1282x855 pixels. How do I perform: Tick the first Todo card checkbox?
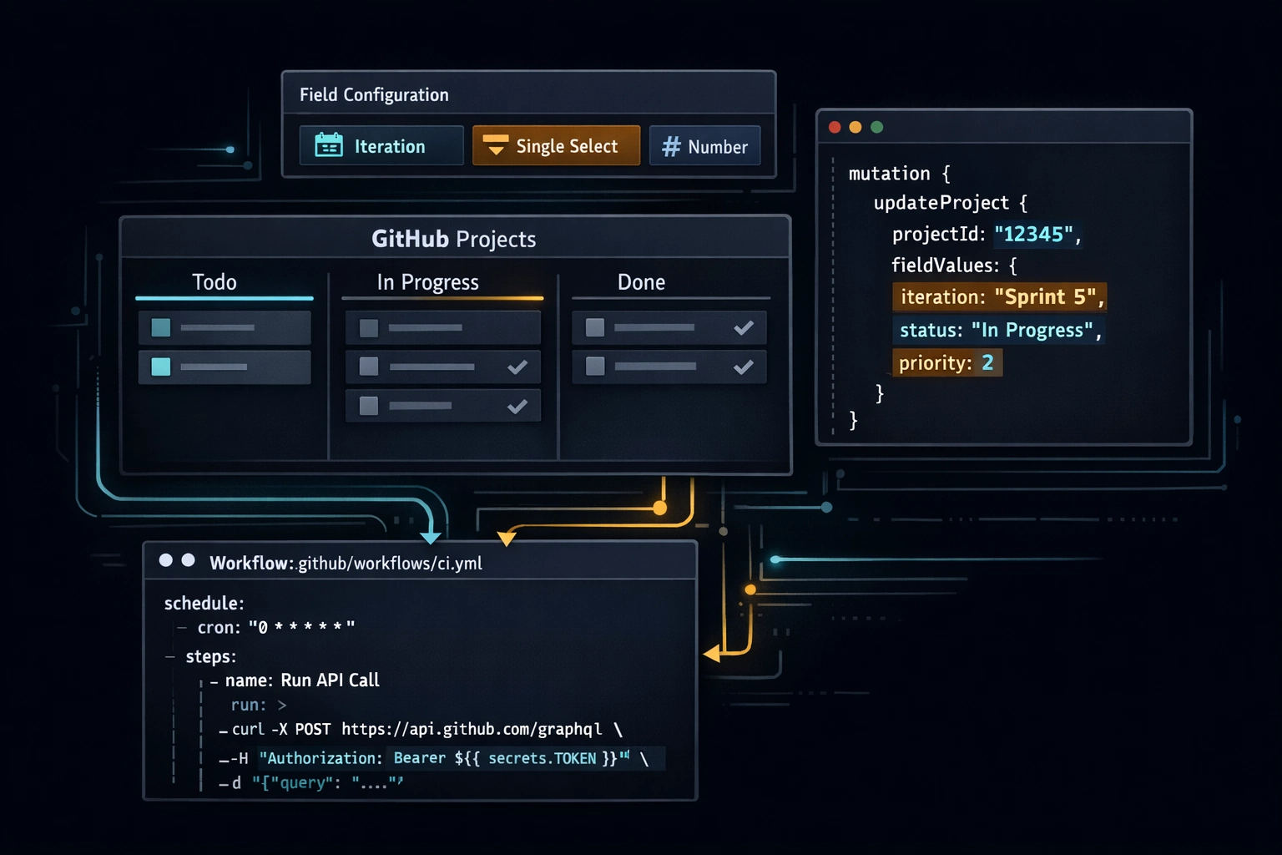click(x=161, y=327)
